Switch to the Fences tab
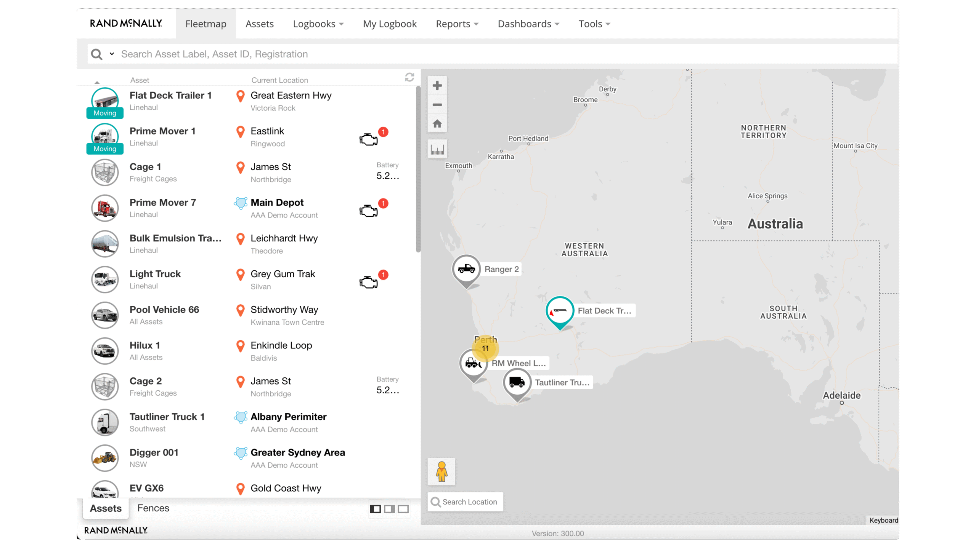Screen dimensions: 976x548 153,508
